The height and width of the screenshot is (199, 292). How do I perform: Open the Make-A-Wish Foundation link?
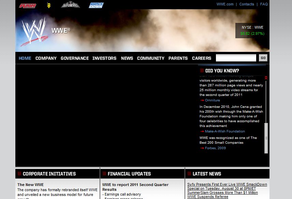click(x=225, y=131)
